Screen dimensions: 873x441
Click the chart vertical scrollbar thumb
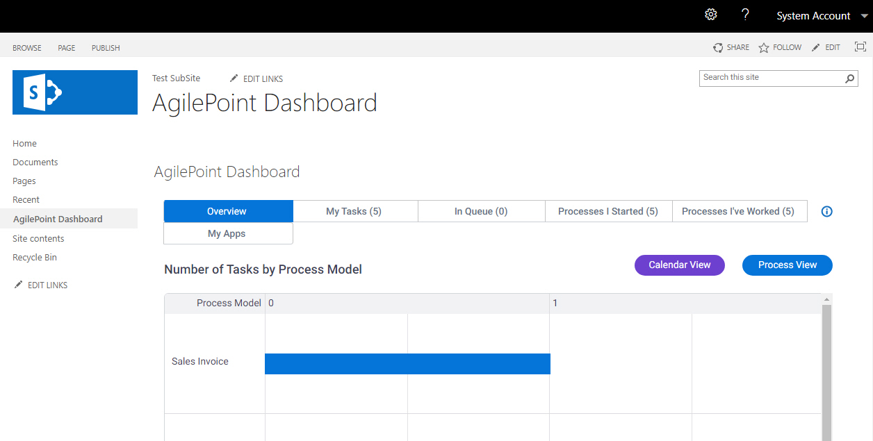(827, 373)
